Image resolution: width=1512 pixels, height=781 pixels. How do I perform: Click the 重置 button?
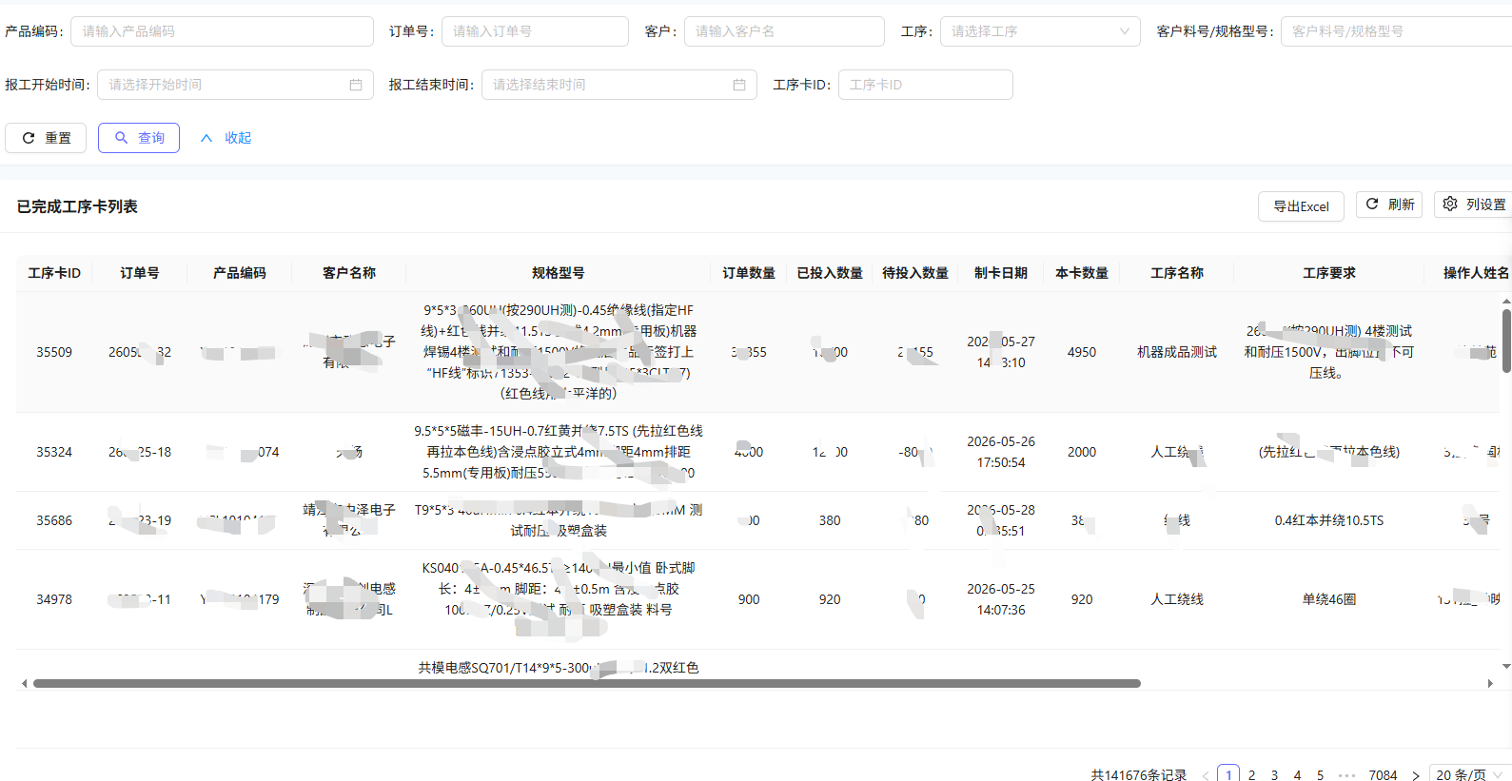(46, 138)
